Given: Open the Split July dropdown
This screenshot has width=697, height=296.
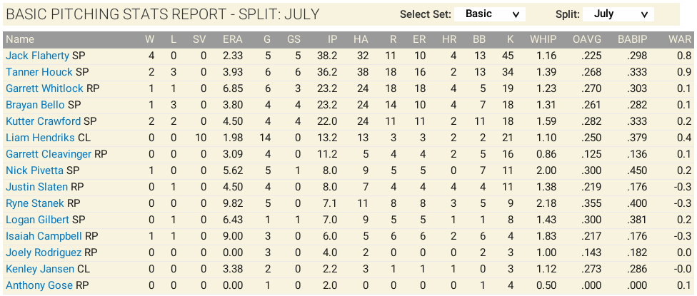Looking at the screenshot, I should [x=618, y=14].
